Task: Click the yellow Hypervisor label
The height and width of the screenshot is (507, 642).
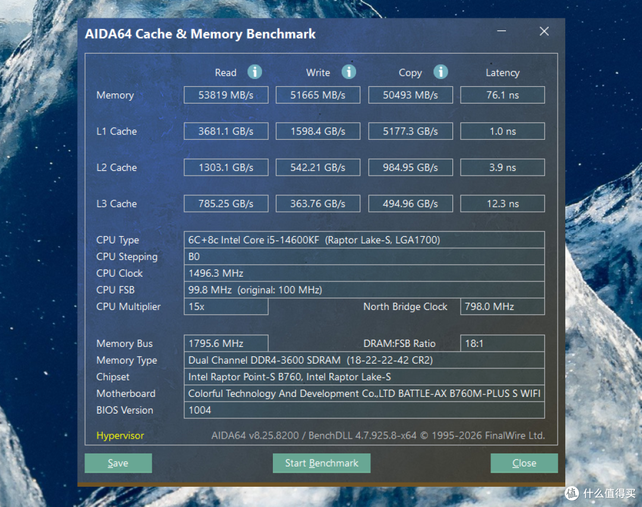Action: pyautogui.click(x=120, y=436)
